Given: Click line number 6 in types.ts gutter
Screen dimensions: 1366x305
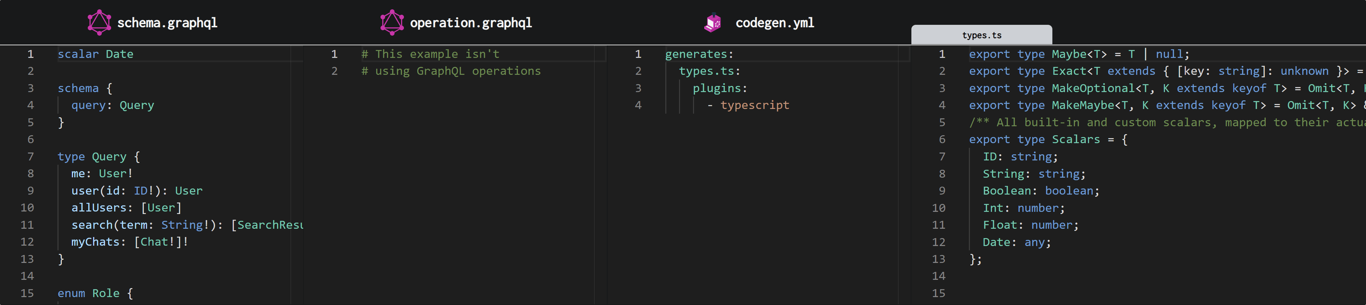Looking at the screenshot, I should point(942,140).
